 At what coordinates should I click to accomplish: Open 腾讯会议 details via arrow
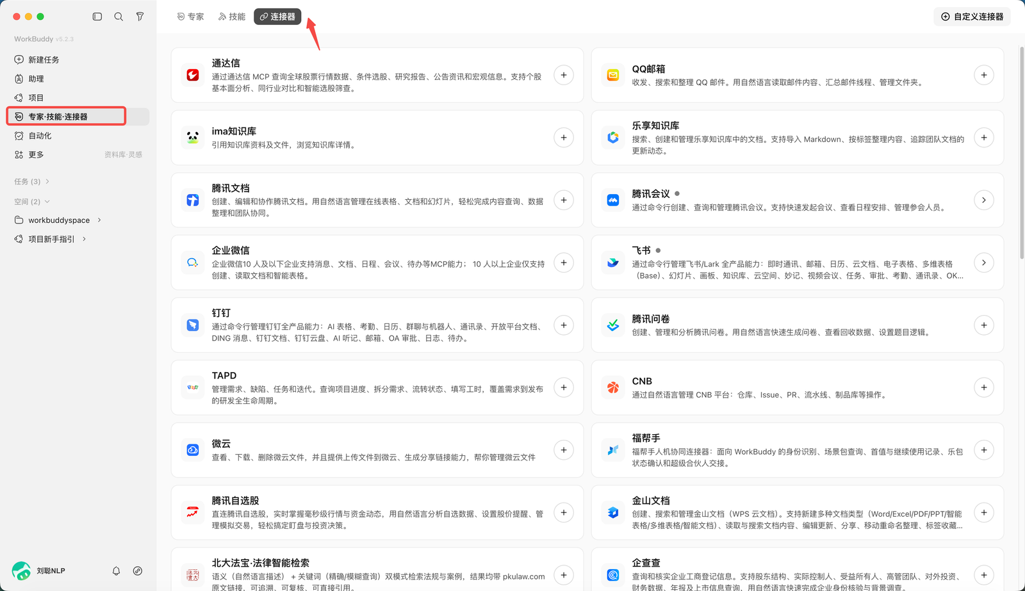[984, 200]
